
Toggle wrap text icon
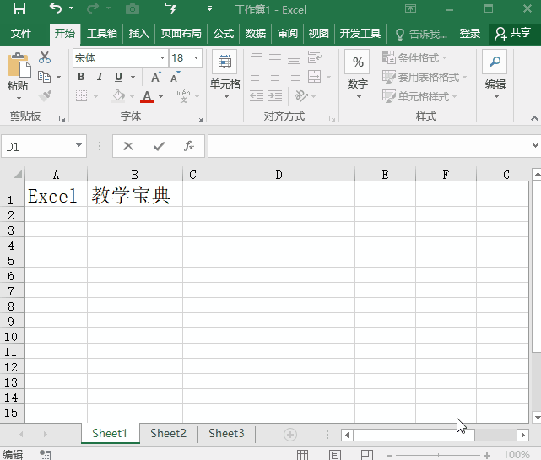(314, 57)
